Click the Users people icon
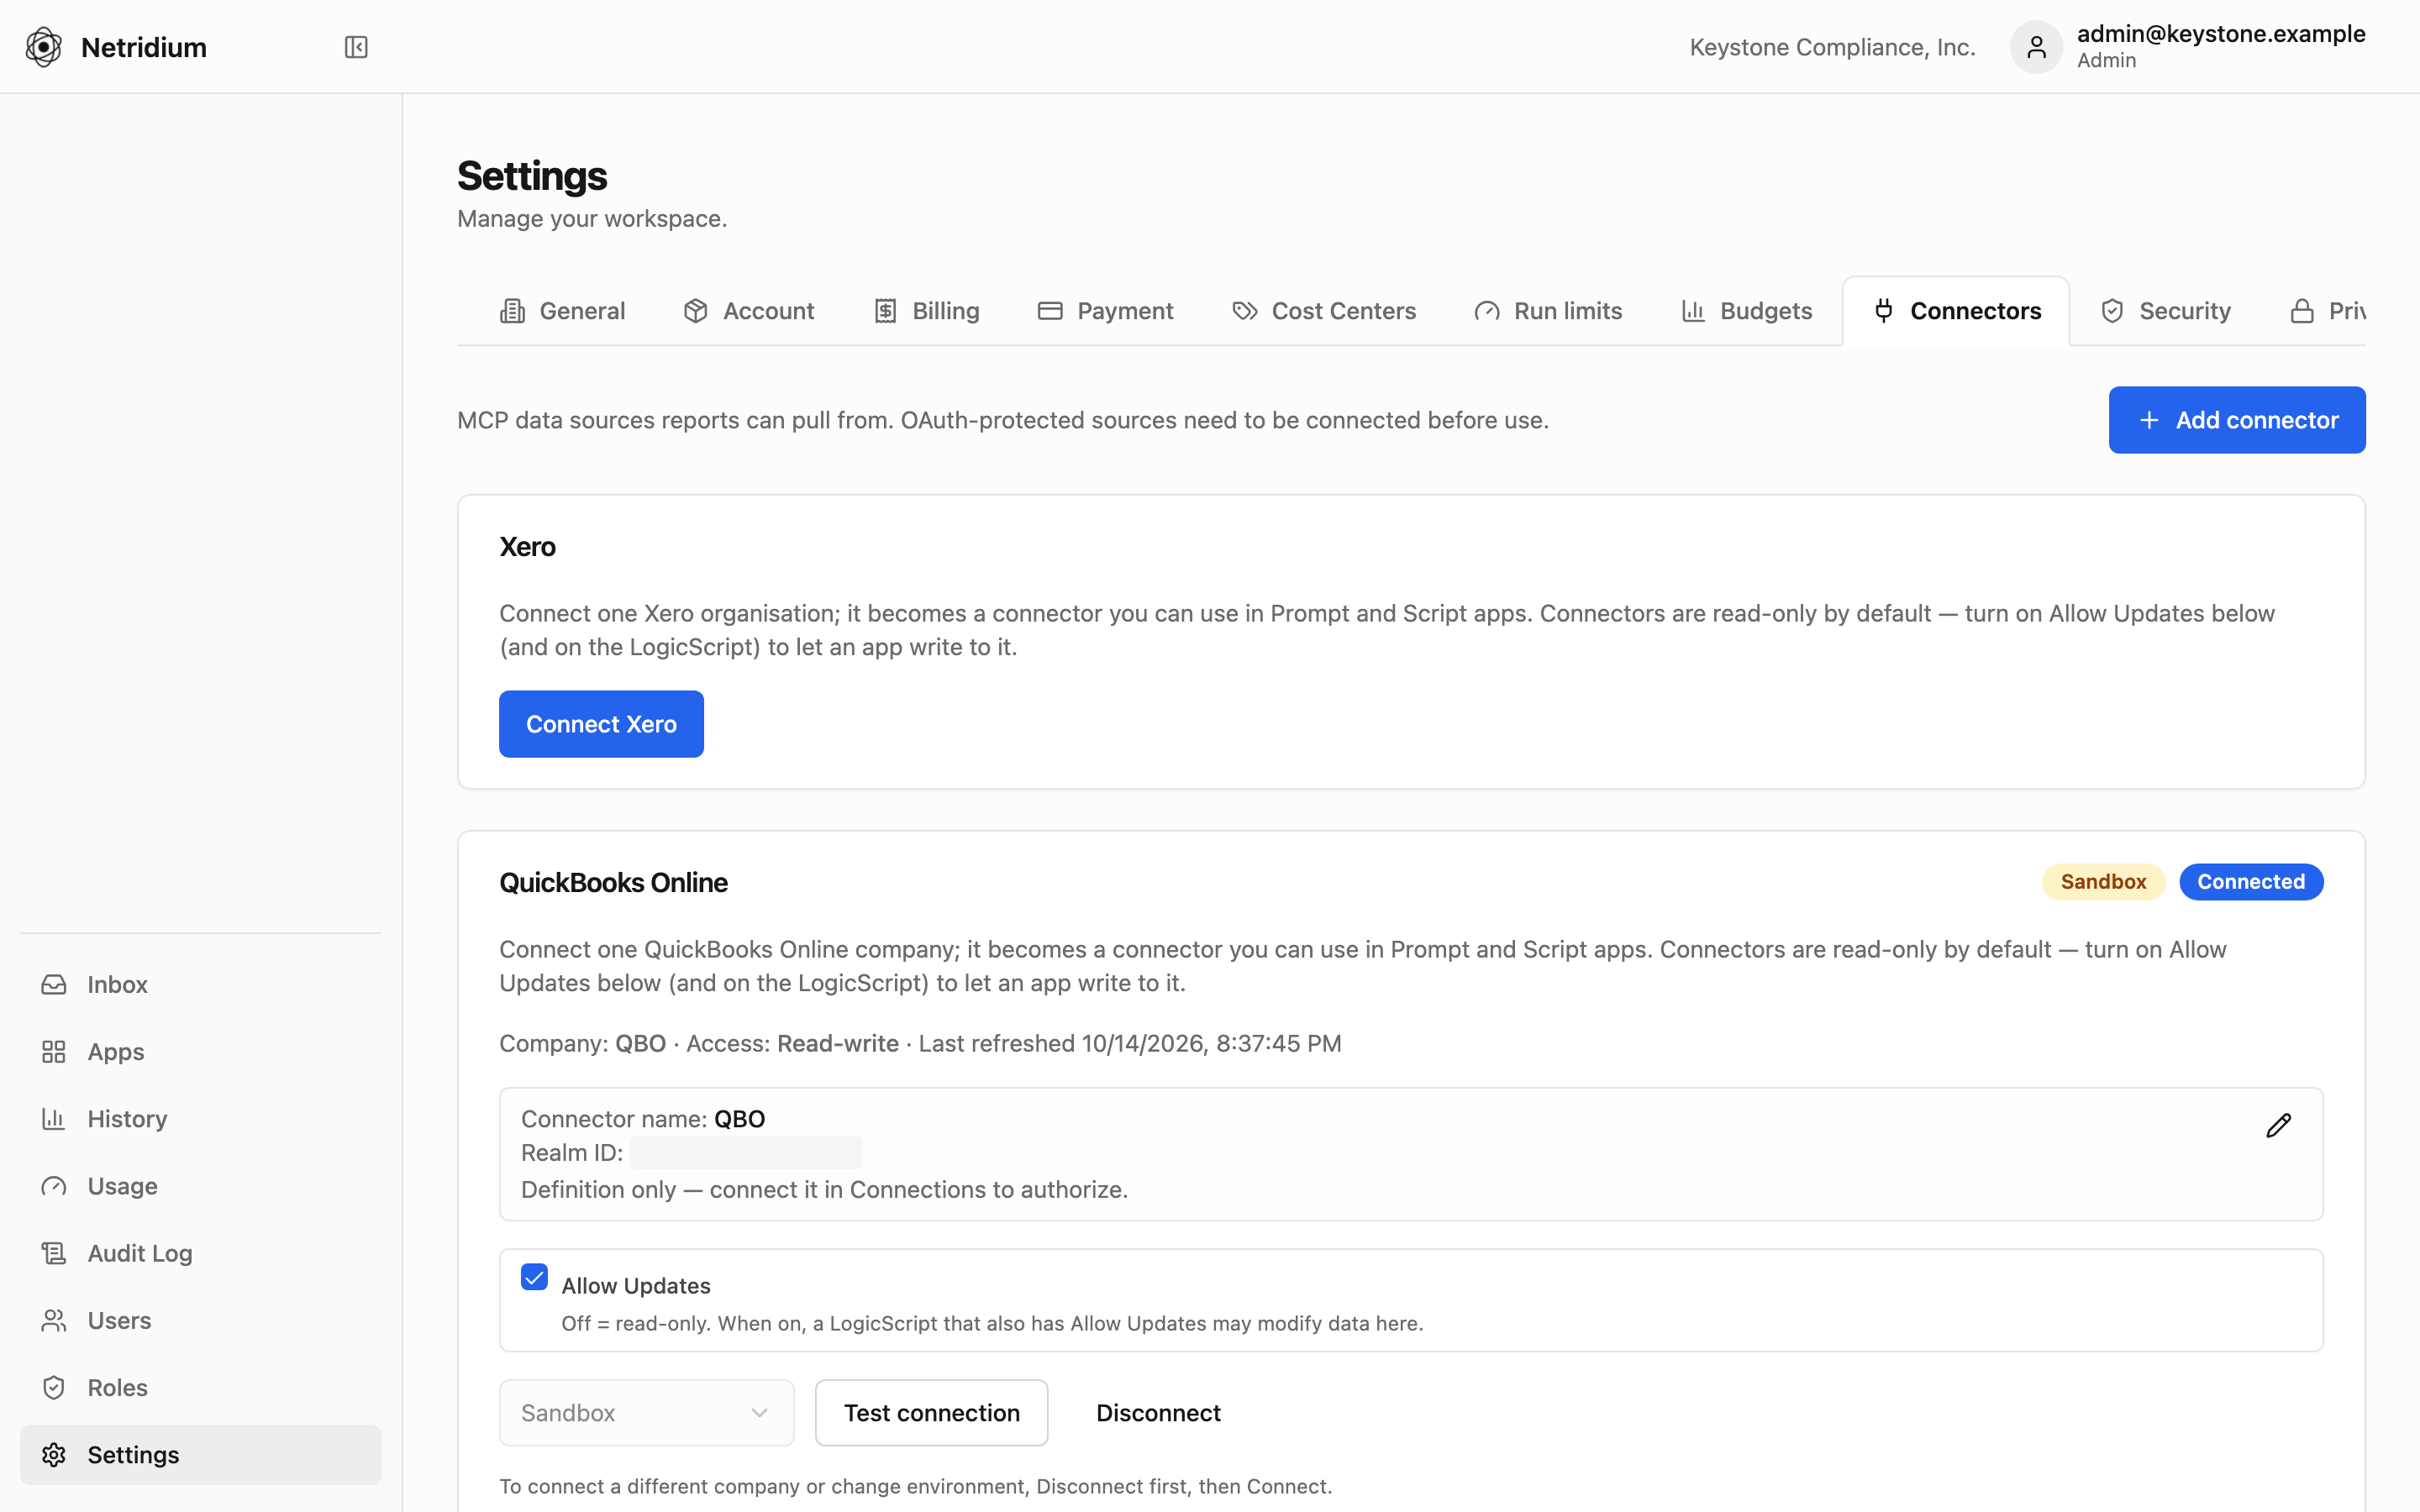 click(x=54, y=1320)
